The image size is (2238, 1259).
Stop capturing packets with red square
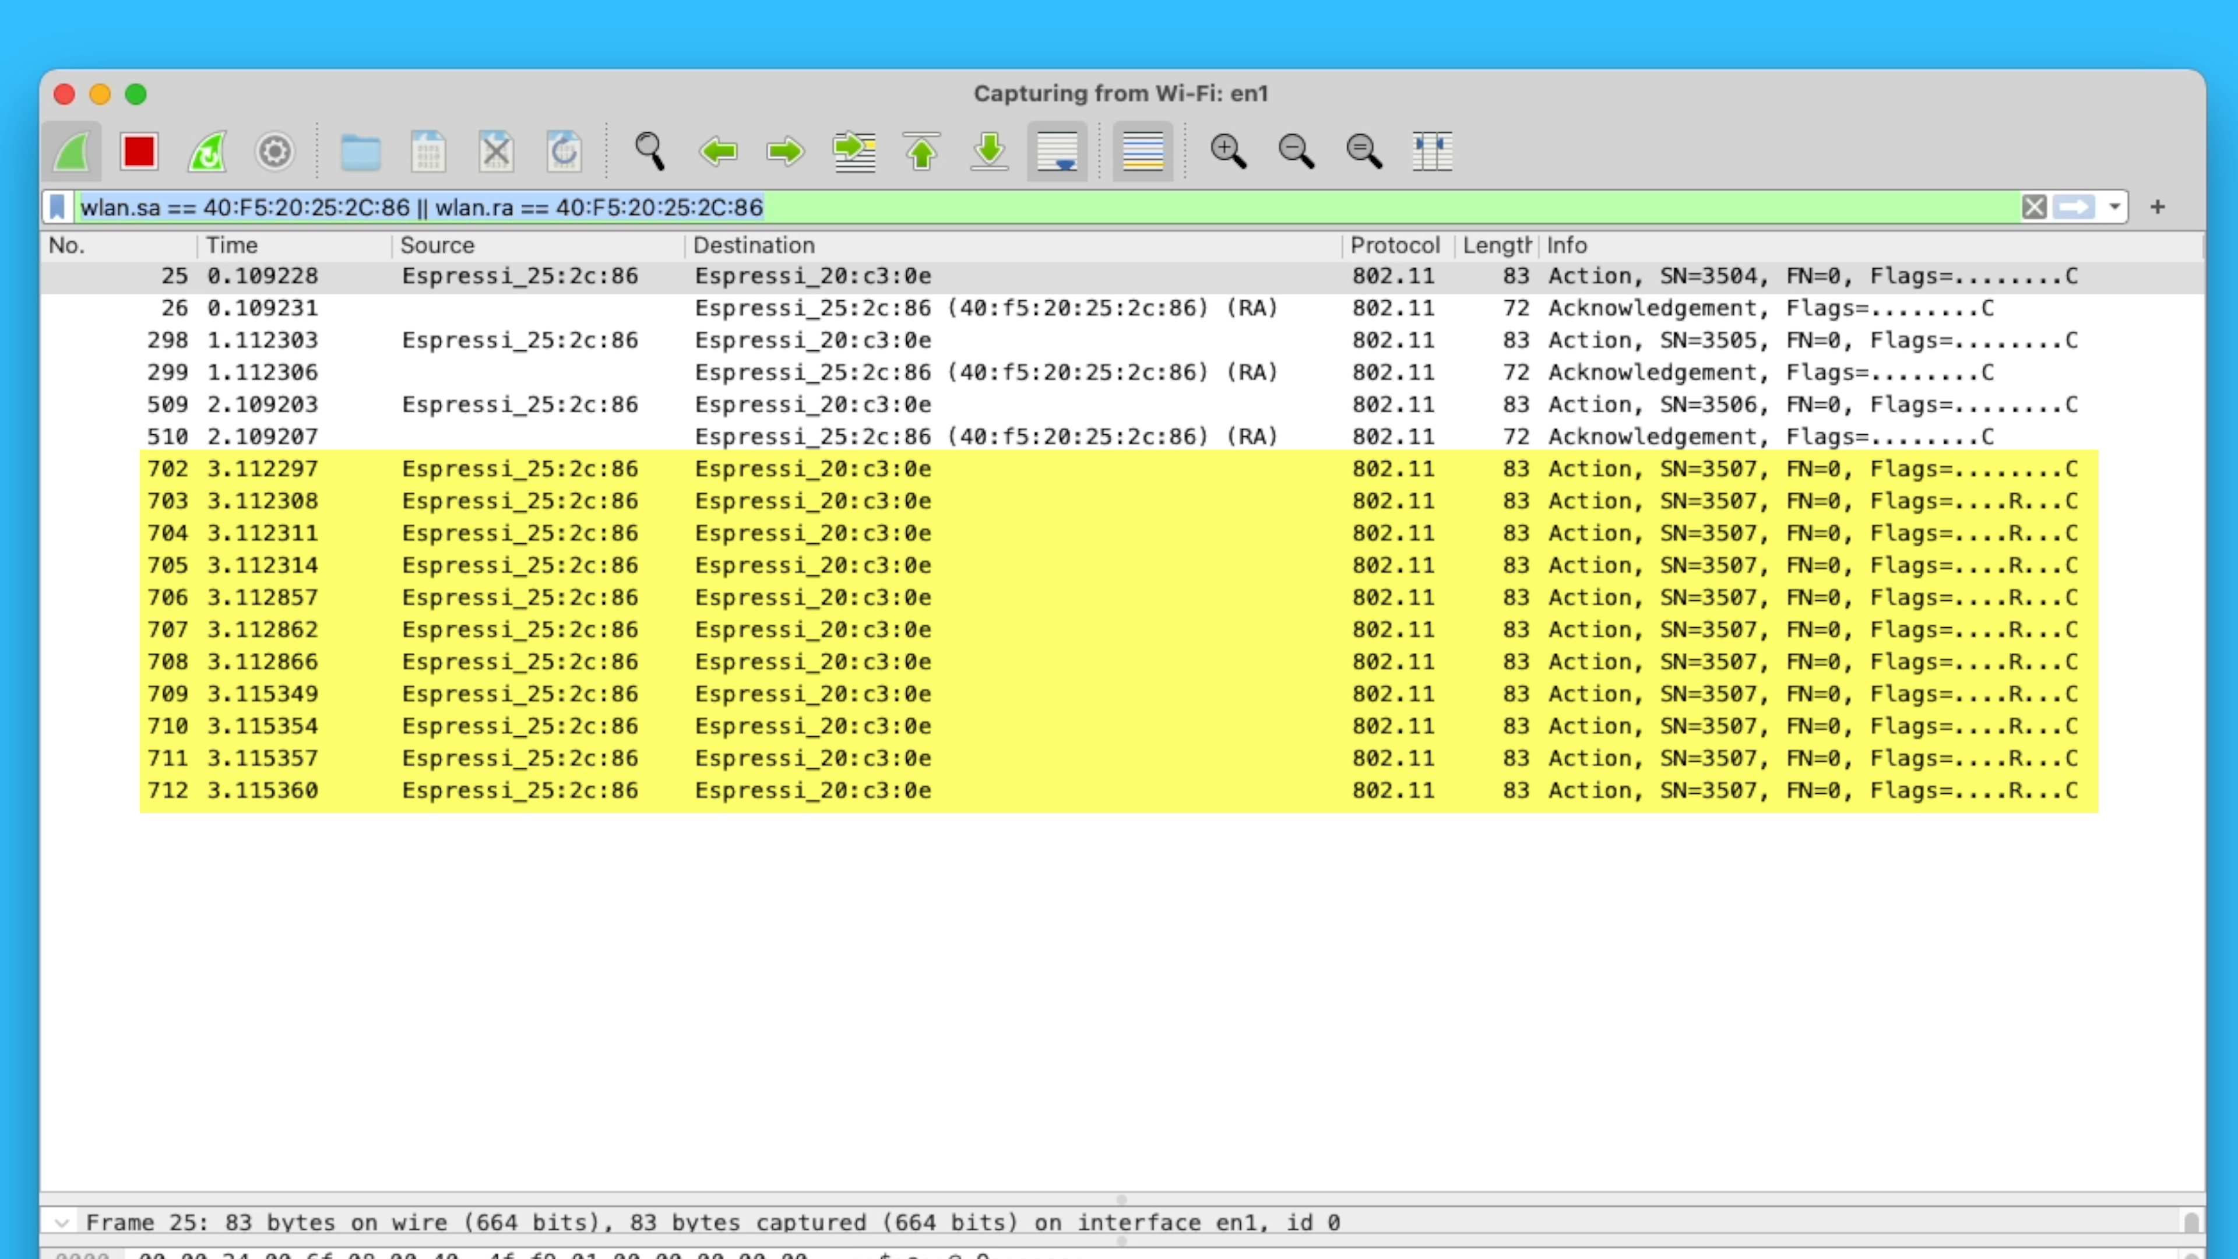[x=139, y=152]
